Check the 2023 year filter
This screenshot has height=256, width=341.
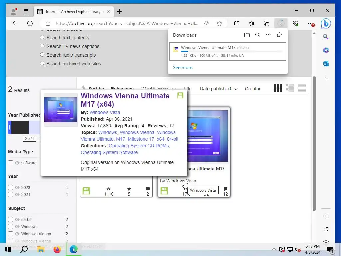pos(10,187)
